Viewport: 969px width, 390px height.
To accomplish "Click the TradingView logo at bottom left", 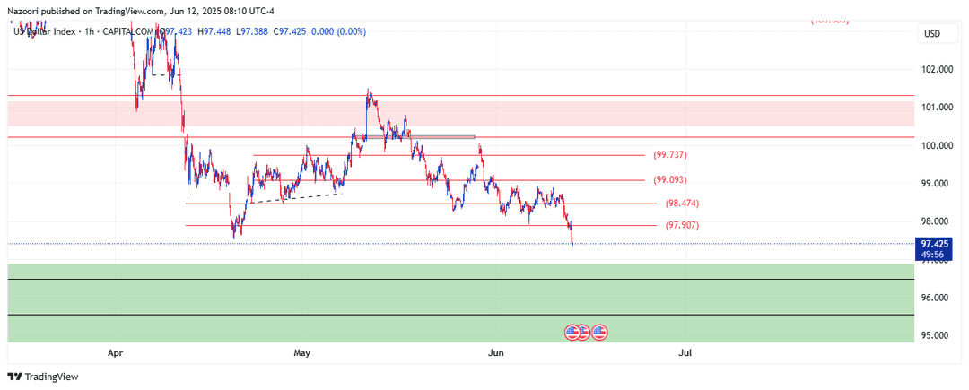I will [43, 377].
